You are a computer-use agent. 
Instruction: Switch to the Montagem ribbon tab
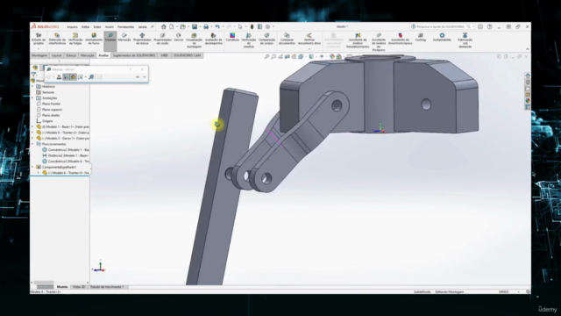39,55
